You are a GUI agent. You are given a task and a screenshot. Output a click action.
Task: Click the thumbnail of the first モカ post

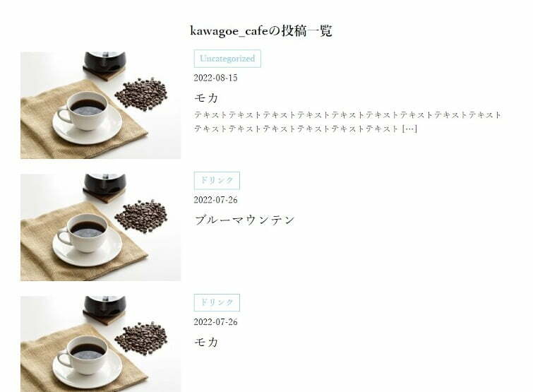point(101,105)
